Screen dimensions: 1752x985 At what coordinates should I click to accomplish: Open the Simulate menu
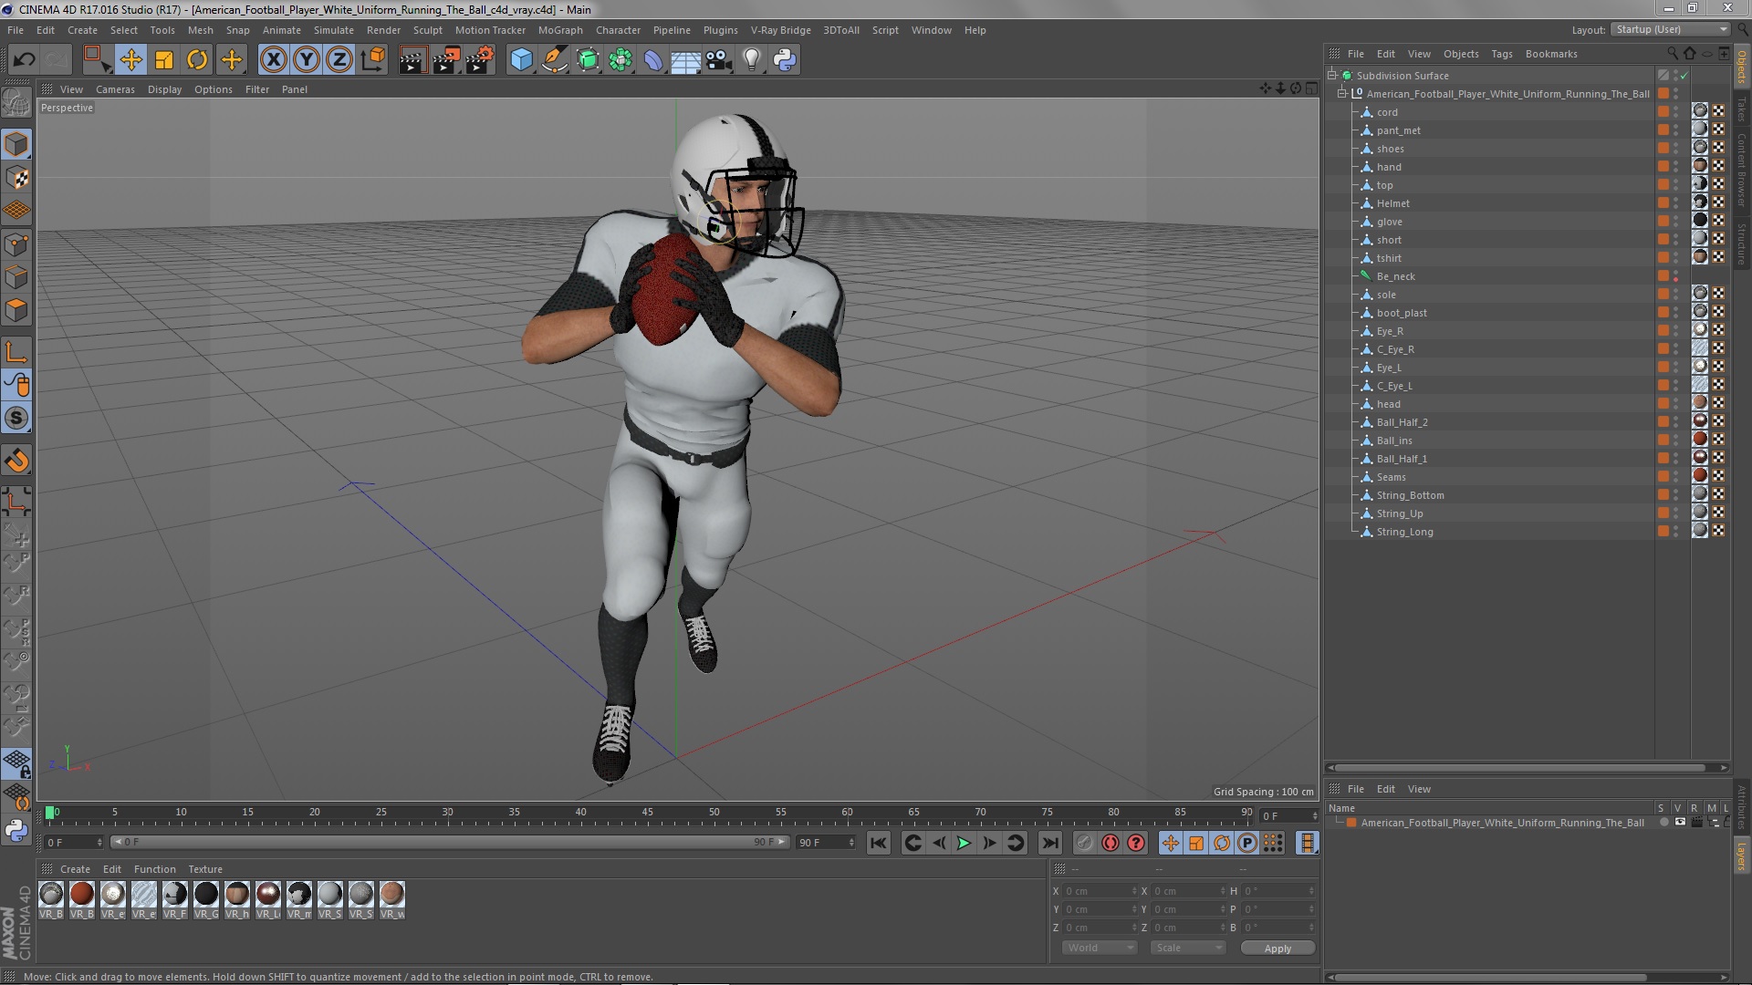coord(333,30)
